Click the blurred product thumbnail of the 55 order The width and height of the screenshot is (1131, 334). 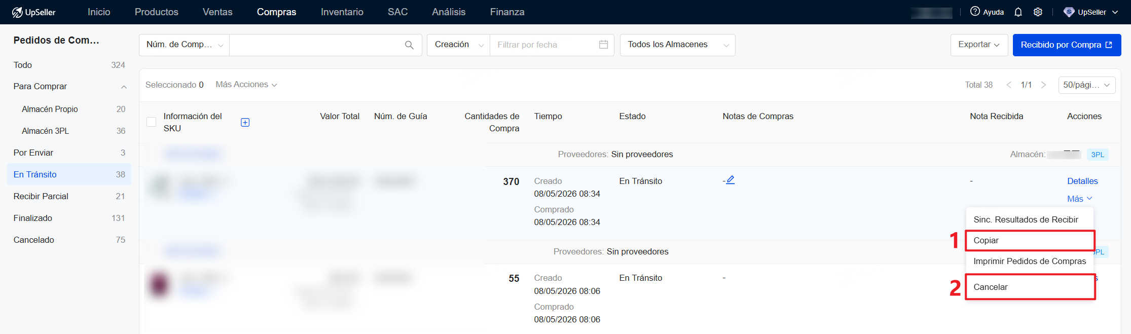click(x=159, y=284)
